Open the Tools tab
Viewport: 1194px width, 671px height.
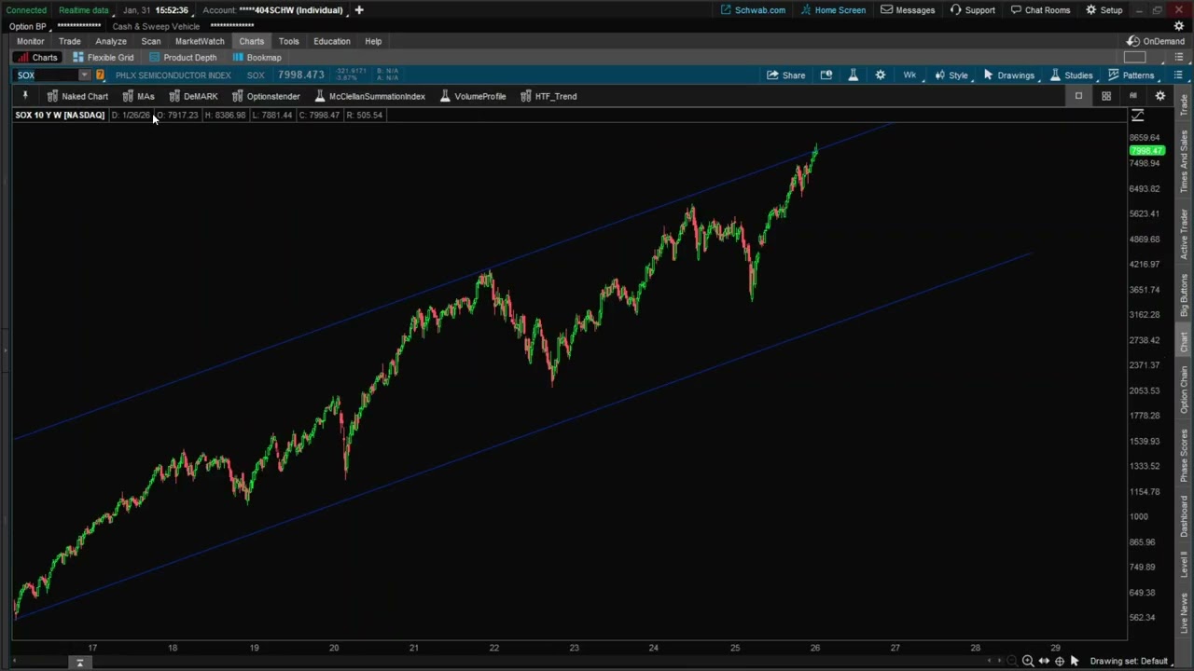point(288,41)
